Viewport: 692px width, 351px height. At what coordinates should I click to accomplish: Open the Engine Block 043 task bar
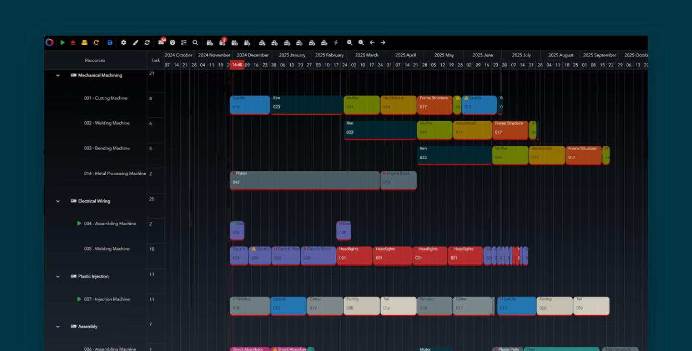(x=399, y=180)
